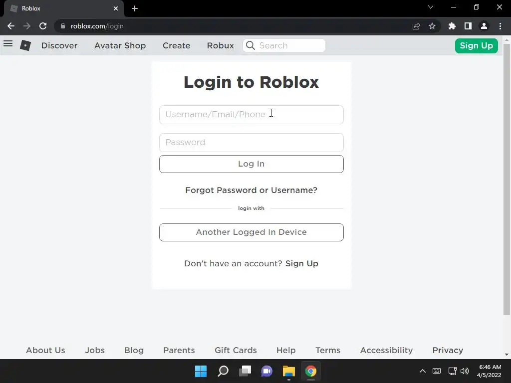Click the site lock icon in address bar
Screen dimensions: 511x383
pyautogui.click(x=63, y=26)
